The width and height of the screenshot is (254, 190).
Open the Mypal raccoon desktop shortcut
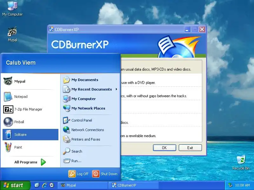point(12,34)
